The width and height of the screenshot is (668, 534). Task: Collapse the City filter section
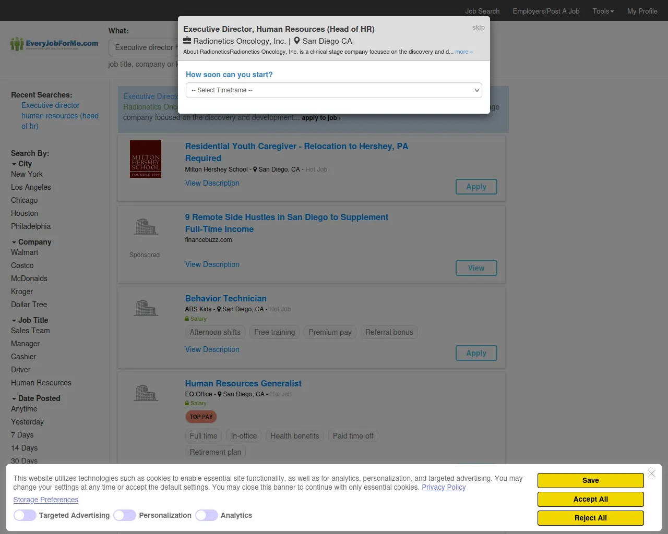[x=21, y=164]
